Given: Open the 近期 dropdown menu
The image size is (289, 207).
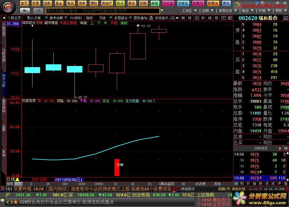Looking at the screenshot, I should coord(207,11).
